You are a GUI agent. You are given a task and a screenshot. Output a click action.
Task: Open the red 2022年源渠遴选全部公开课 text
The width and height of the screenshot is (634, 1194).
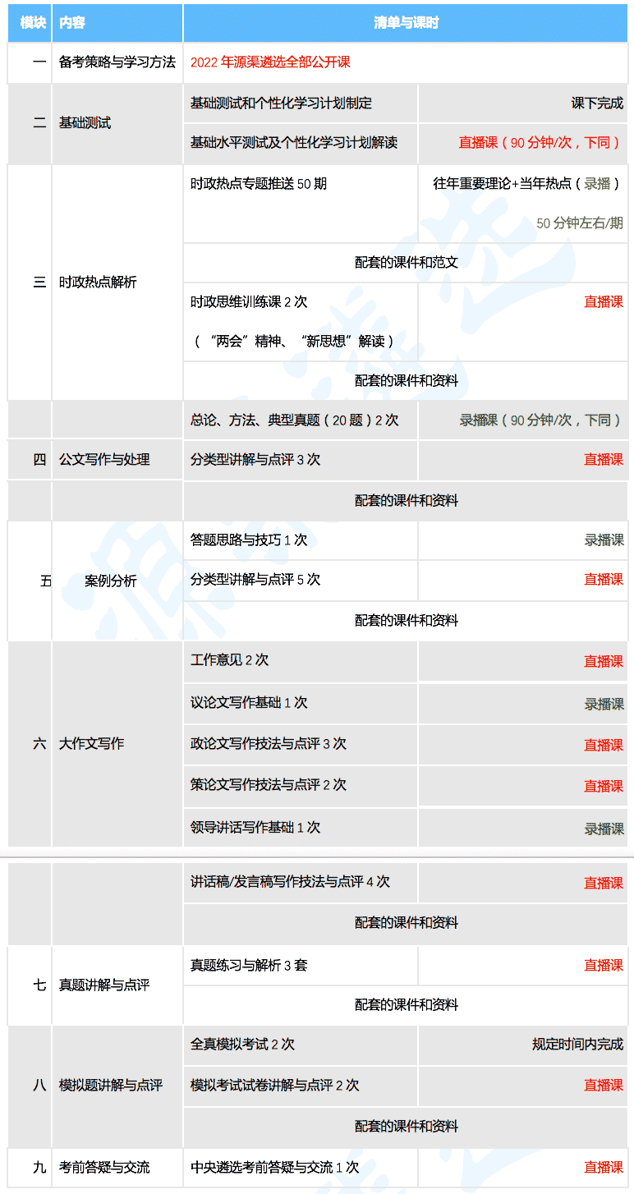click(270, 62)
